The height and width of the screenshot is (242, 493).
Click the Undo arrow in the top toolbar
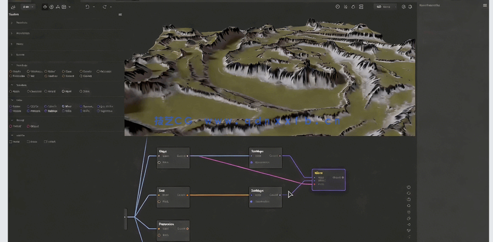[87, 7]
